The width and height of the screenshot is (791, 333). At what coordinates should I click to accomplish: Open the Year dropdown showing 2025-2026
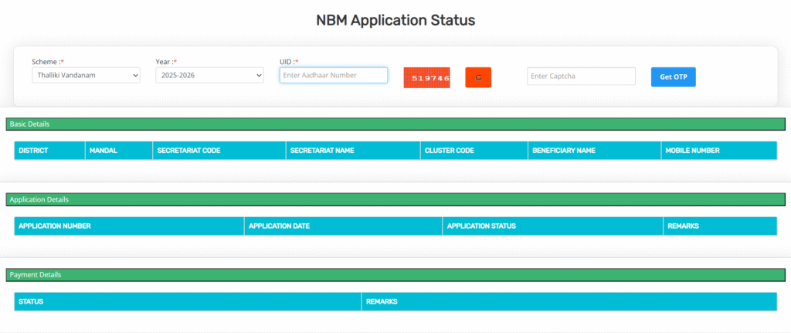209,76
